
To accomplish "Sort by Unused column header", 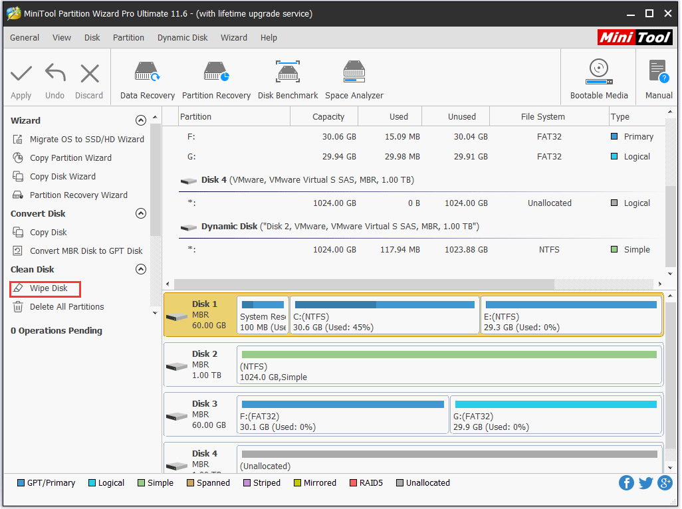I will pyautogui.click(x=456, y=116).
